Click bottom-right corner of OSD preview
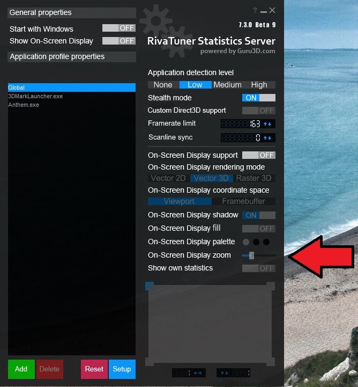 click(271, 362)
